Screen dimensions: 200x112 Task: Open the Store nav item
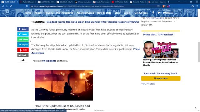[x=117, y=13]
